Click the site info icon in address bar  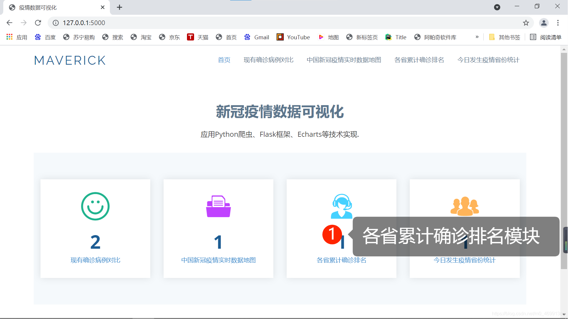point(56,23)
